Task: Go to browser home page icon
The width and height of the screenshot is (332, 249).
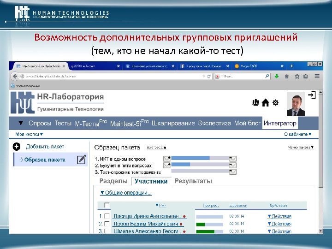Action: (287, 76)
